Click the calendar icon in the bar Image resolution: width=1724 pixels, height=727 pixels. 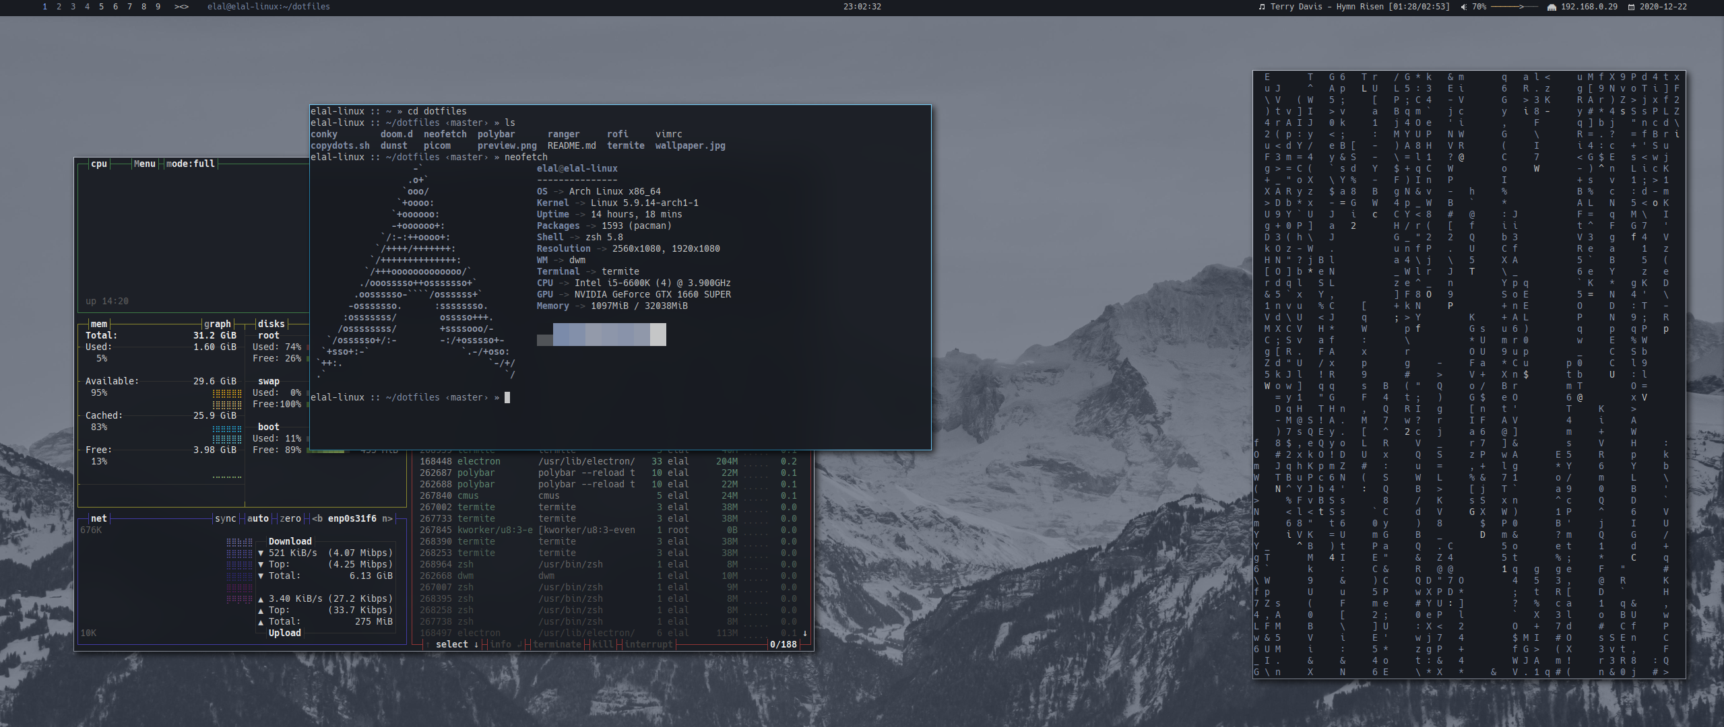tap(1631, 7)
